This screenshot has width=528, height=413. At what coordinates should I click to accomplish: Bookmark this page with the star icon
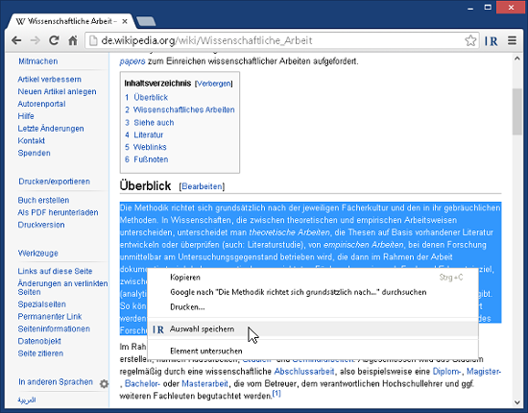470,40
